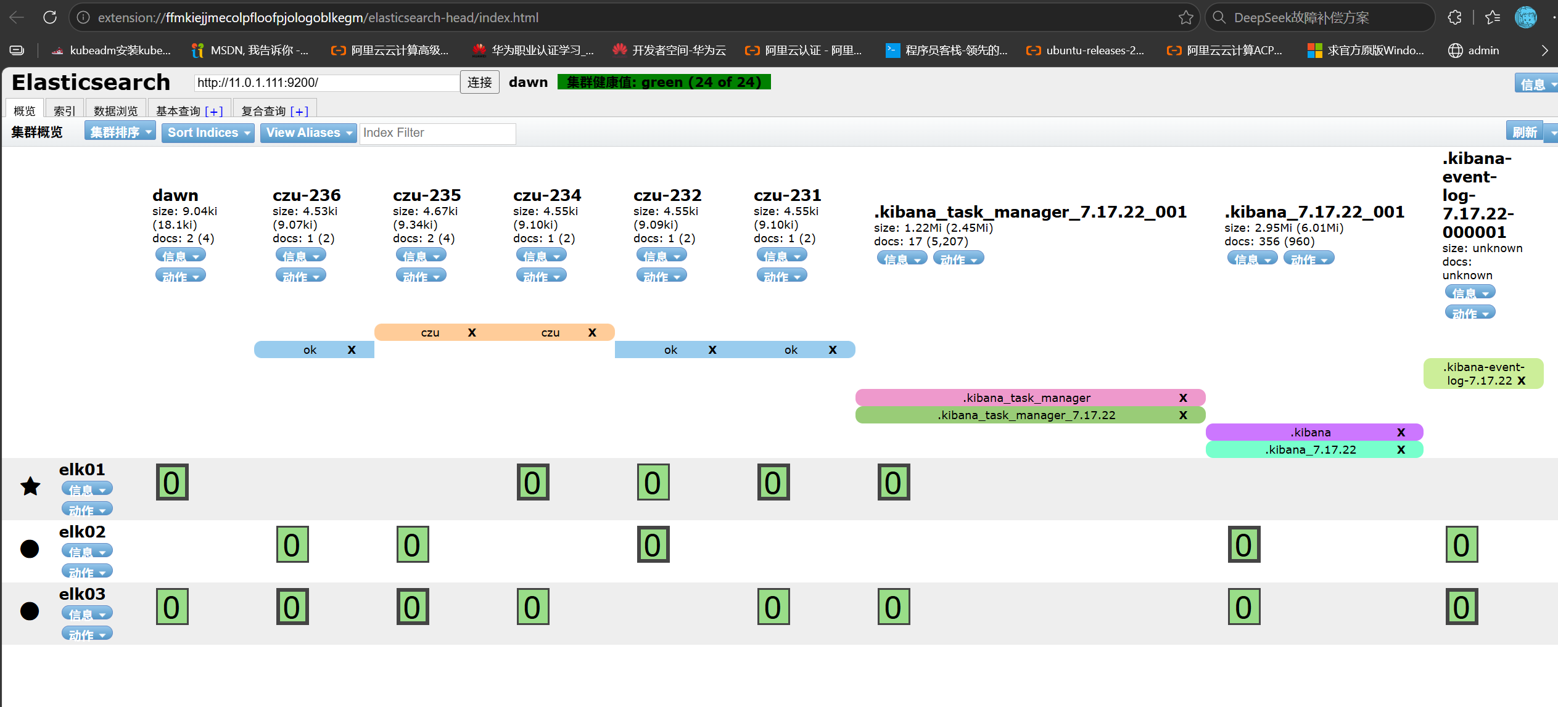Open the 华为职业认证学习 bookmark
Viewport: 1558px width, 707px height.
click(x=533, y=51)
